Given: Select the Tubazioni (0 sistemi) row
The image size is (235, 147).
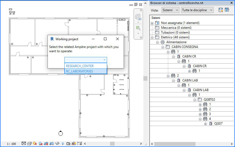Looking at the screenshot, I should pos(192,32).
